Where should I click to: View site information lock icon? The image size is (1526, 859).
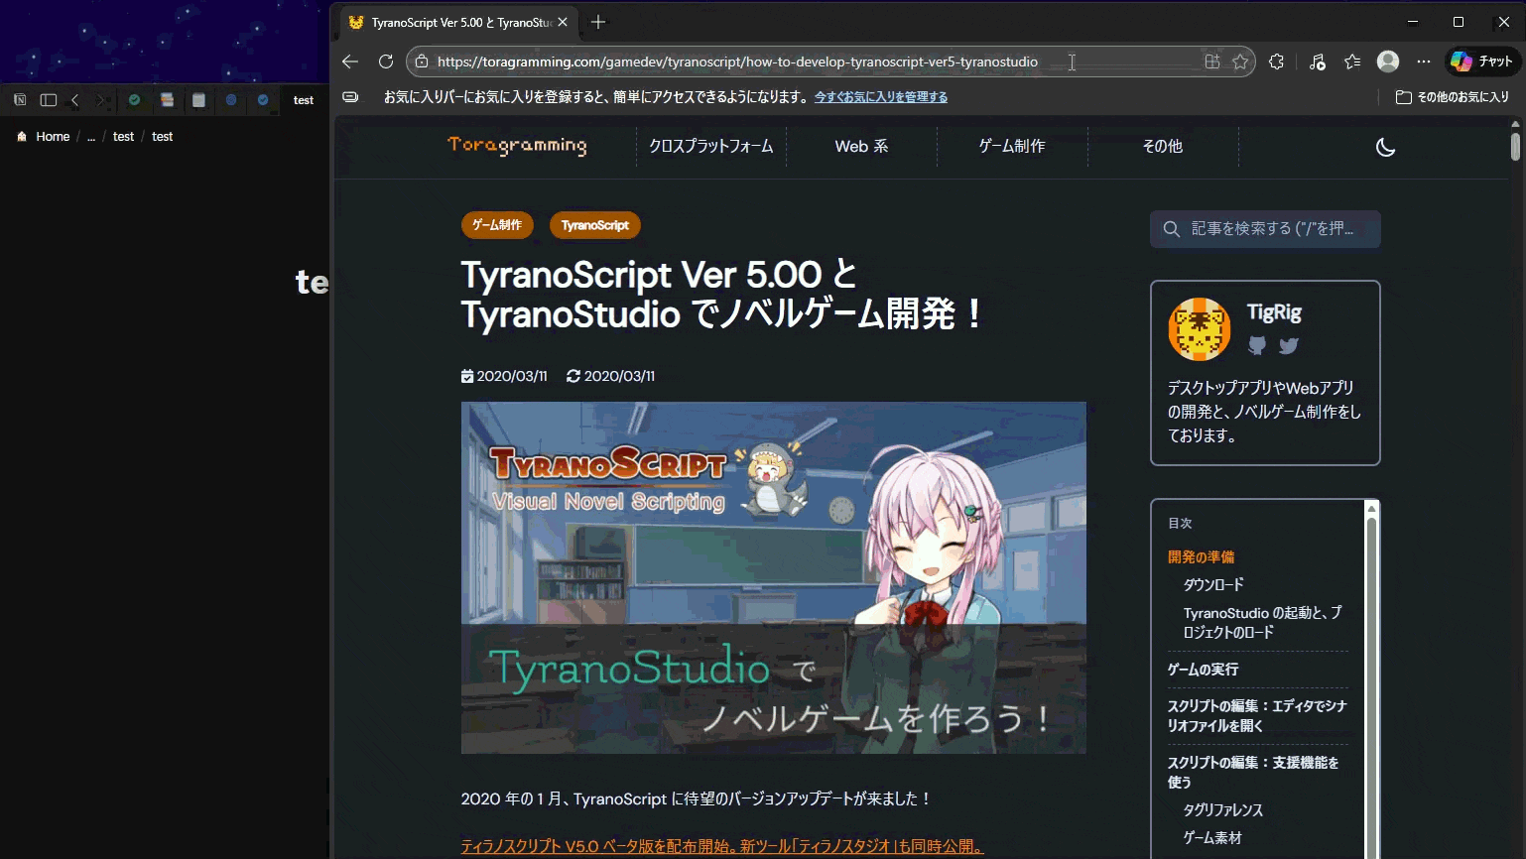click(x=422, y=61)
